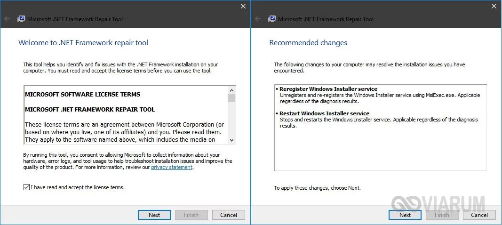Click the license terms scroll up arrow
The width and height of the screenshot is (502, 225).
pyautogui.click(x=232, y=90)
